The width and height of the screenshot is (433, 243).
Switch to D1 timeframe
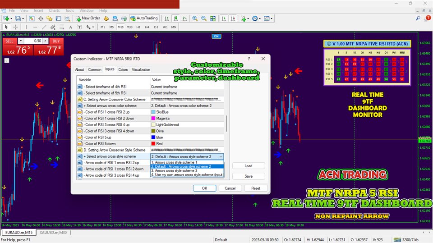click(x=156, y=27)
